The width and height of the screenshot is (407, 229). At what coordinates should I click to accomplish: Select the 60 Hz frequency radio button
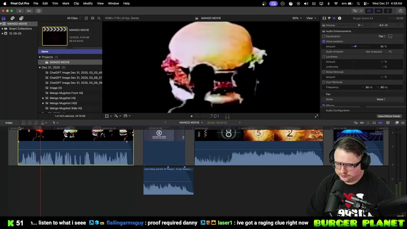click(378, 87)
